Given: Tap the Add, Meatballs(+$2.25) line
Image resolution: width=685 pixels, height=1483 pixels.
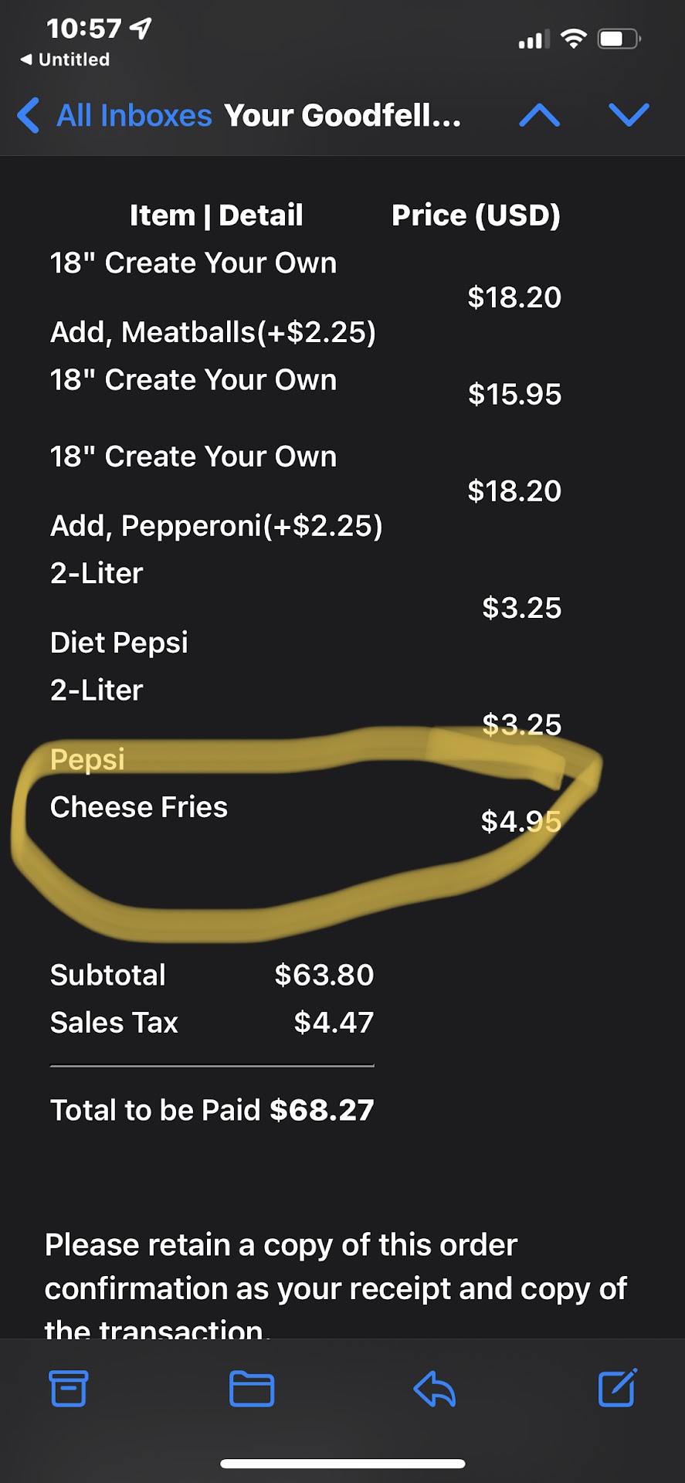Looking at the screenshot, I should coord(213,332).
